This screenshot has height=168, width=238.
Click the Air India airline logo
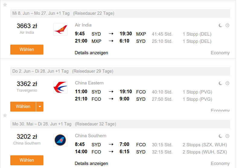(x=60, y=30)
